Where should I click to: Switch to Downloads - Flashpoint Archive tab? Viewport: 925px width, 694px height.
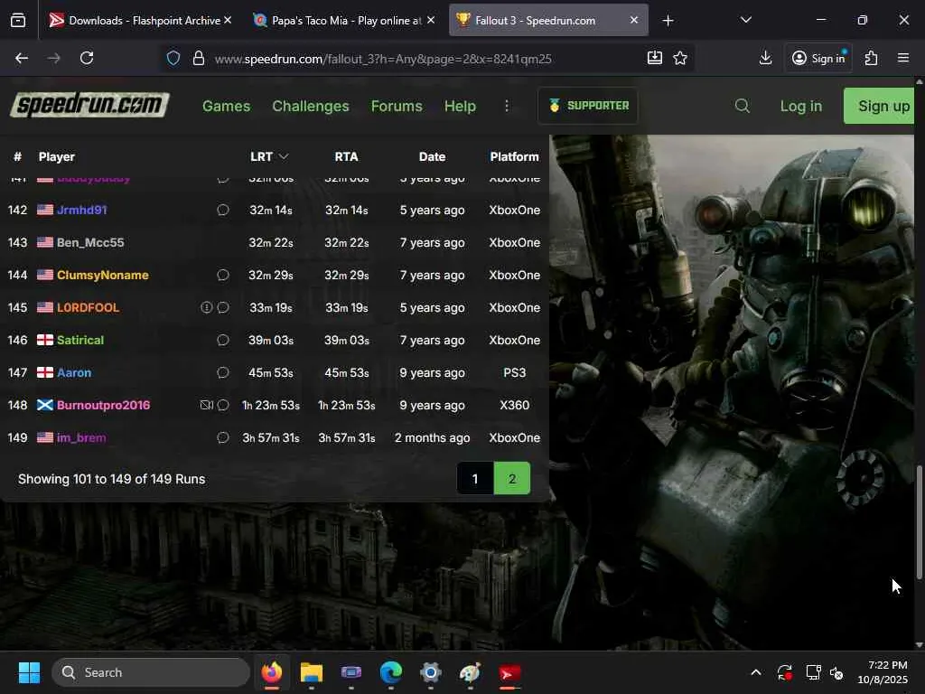click(141, 21)
